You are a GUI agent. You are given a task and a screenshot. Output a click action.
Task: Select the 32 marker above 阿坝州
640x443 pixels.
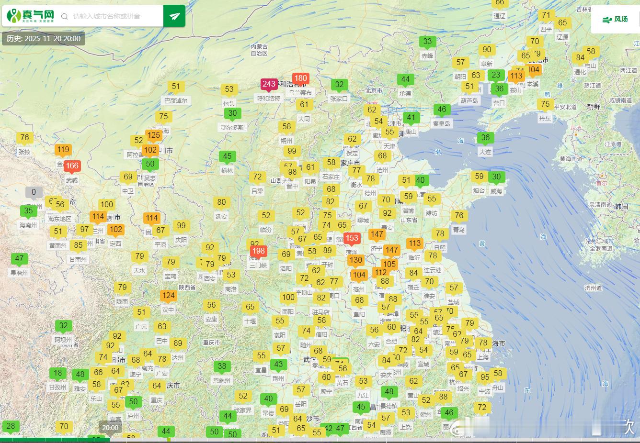tap(63, 326)
